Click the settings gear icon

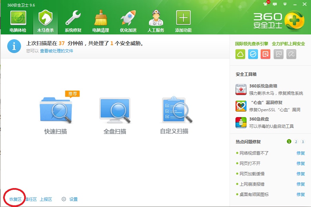click(x=64, y=199)
